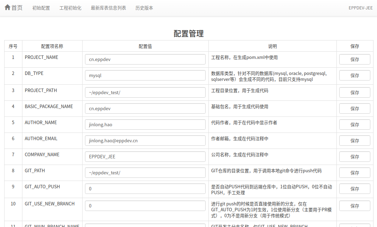Screen dimensions: 377x227
Task: Focus the GIT_PATH value field
Action: point(145,173)
